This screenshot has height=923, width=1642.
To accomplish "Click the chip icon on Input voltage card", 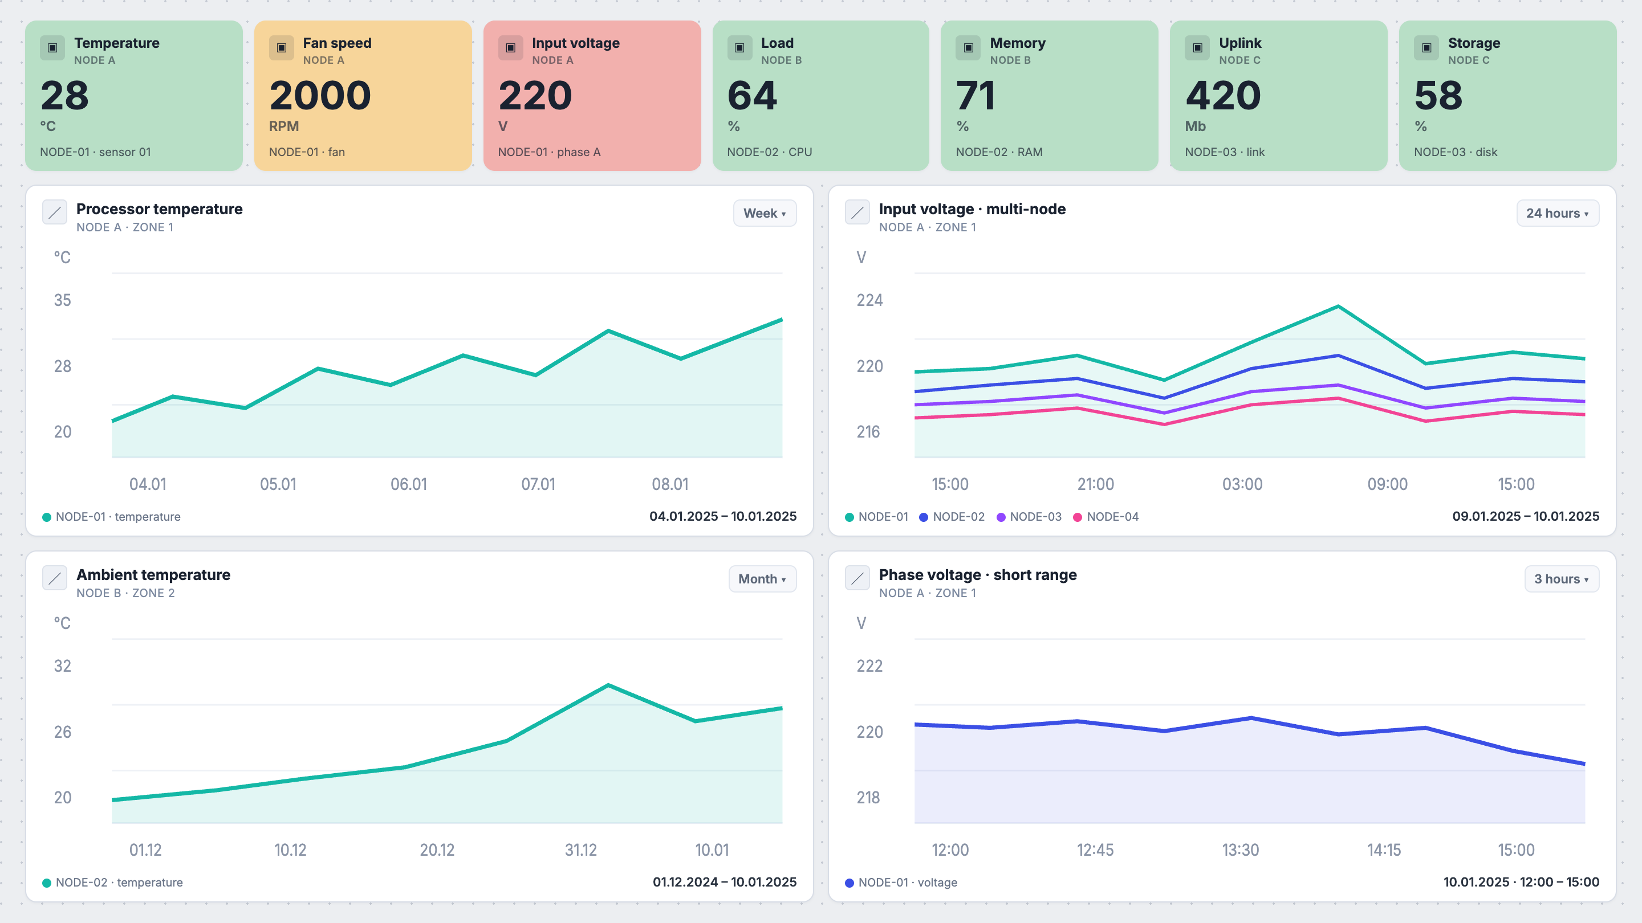I will coord(511,48).
